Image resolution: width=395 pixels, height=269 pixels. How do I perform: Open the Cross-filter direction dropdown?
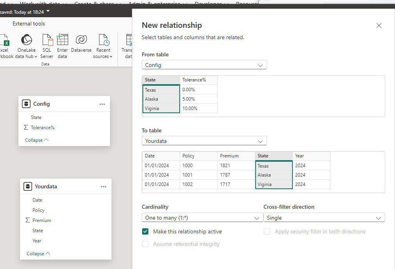[x=324, y=218]
